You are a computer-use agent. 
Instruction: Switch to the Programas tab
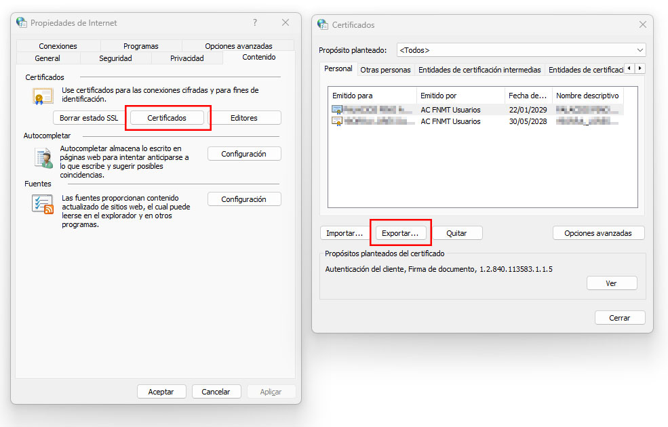pos(141,45)
